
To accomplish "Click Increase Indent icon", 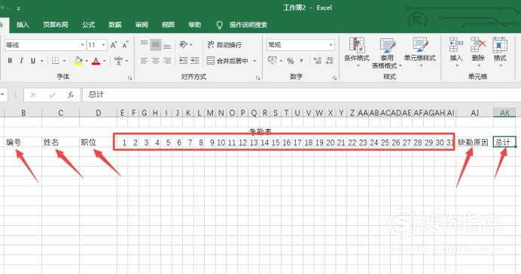I will pos(194,61).
